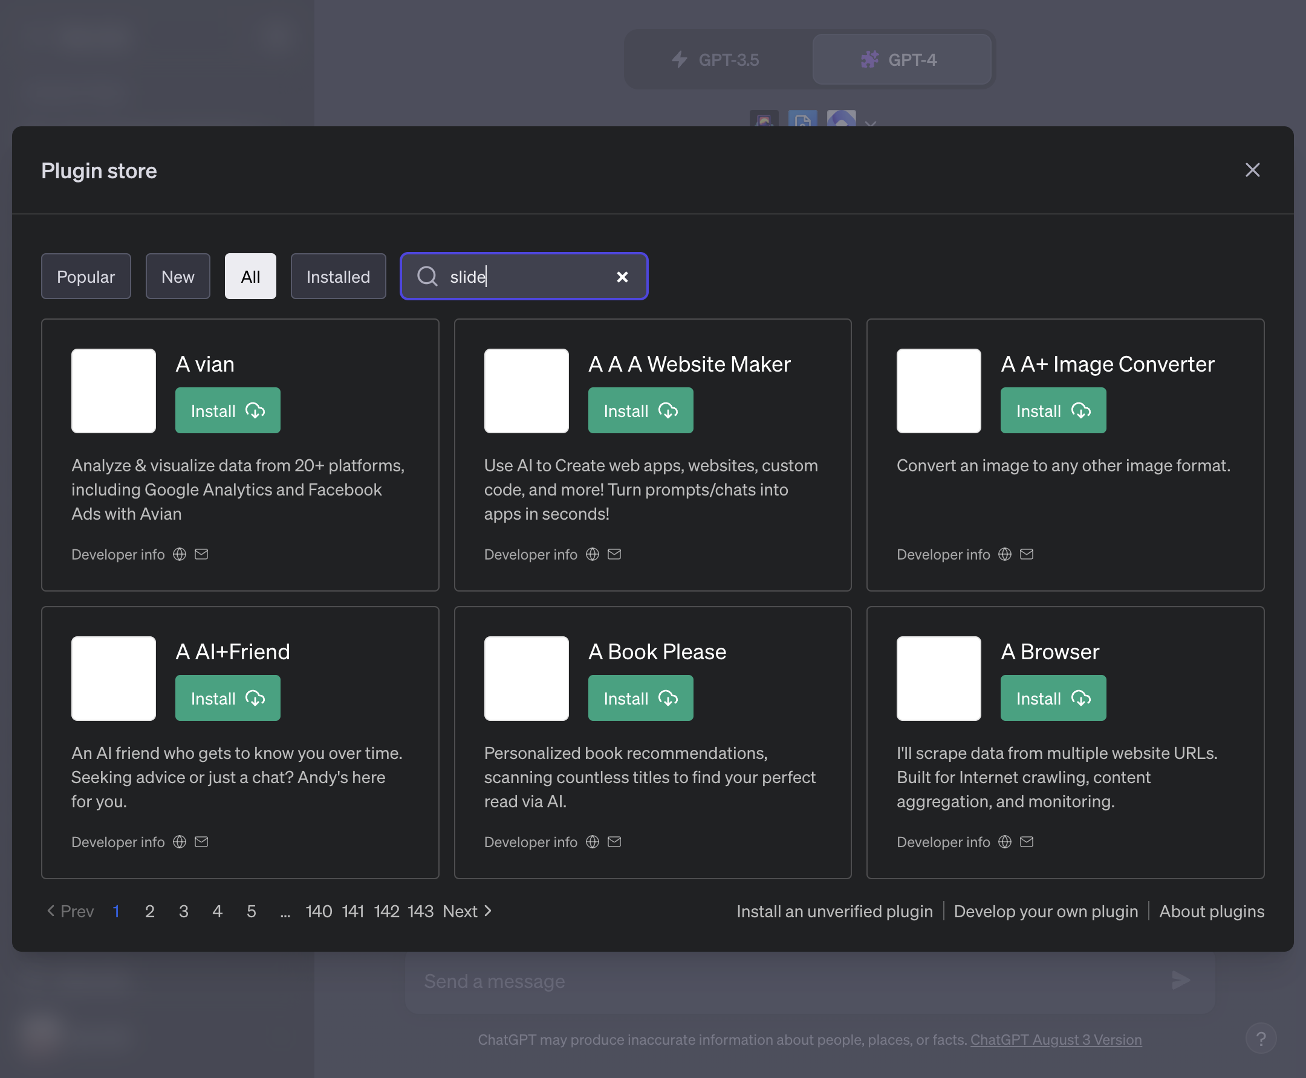Image resolution: width=1306 pixels, height=1078 pixels.
Task: Install the A A A Website Maker plugin
Action: click(640, 410)
